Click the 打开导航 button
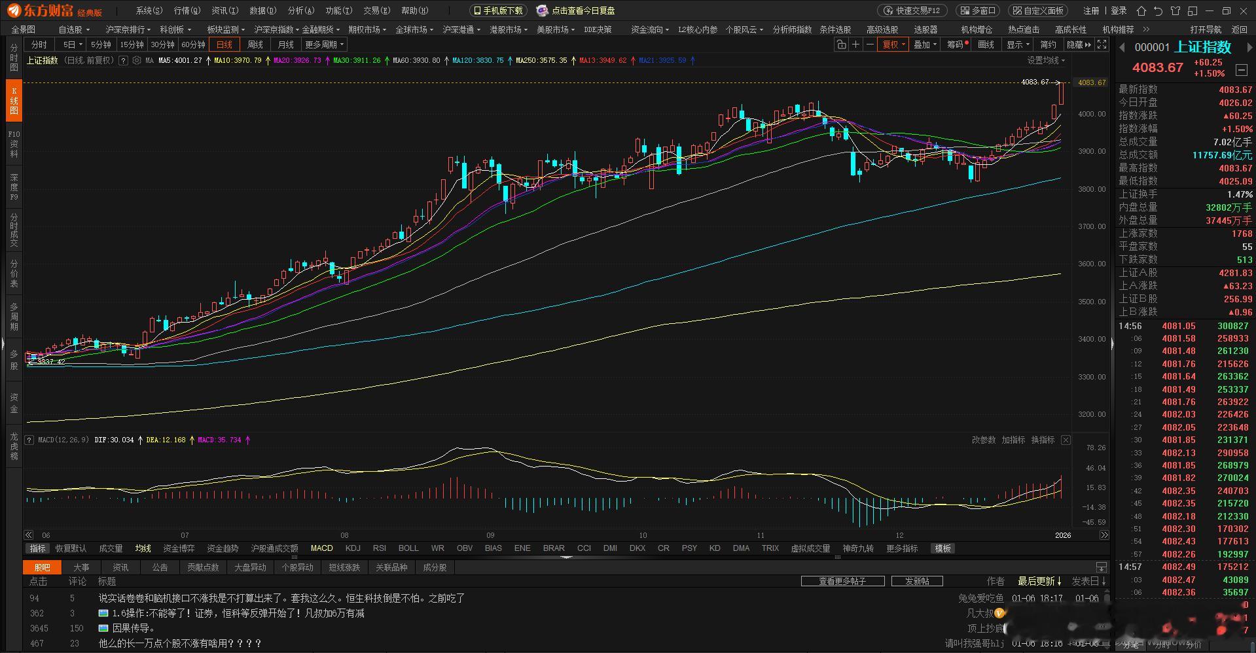The width and height of the screenshot is (1256, 653). [x=1206, y=29]
